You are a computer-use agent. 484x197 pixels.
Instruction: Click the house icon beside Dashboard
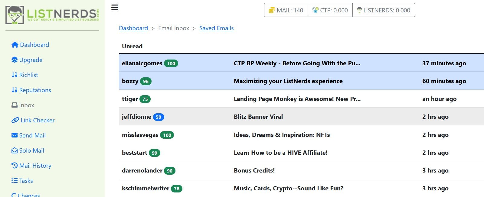[x=15, y=45]
